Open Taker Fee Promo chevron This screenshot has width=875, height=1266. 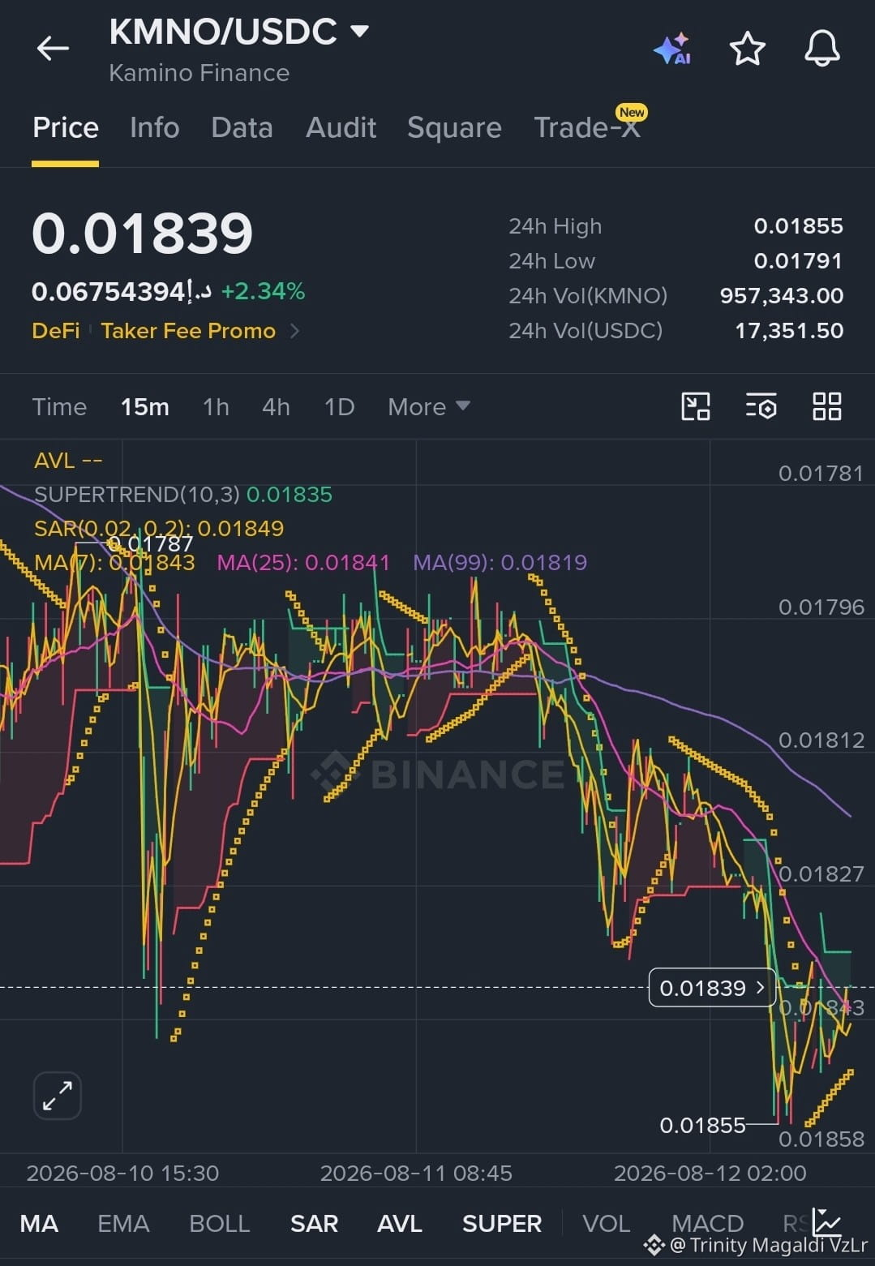(295, 331)
